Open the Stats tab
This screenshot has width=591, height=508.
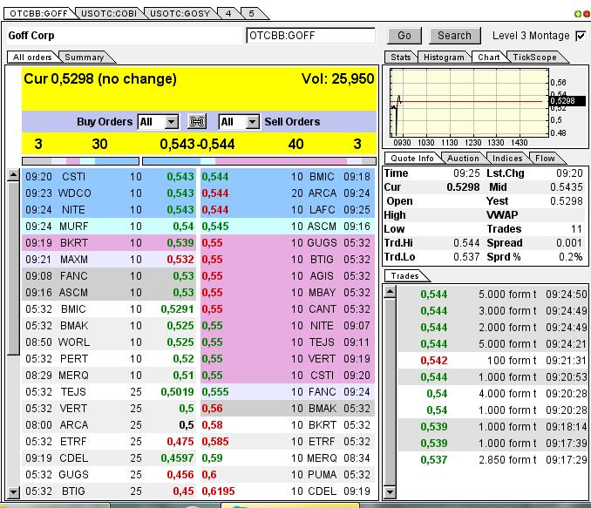pos(400,58)
